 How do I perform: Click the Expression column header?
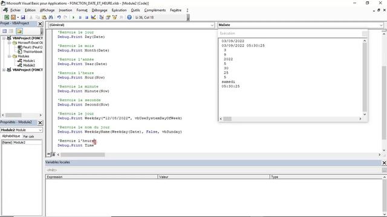tap(102, 177)
